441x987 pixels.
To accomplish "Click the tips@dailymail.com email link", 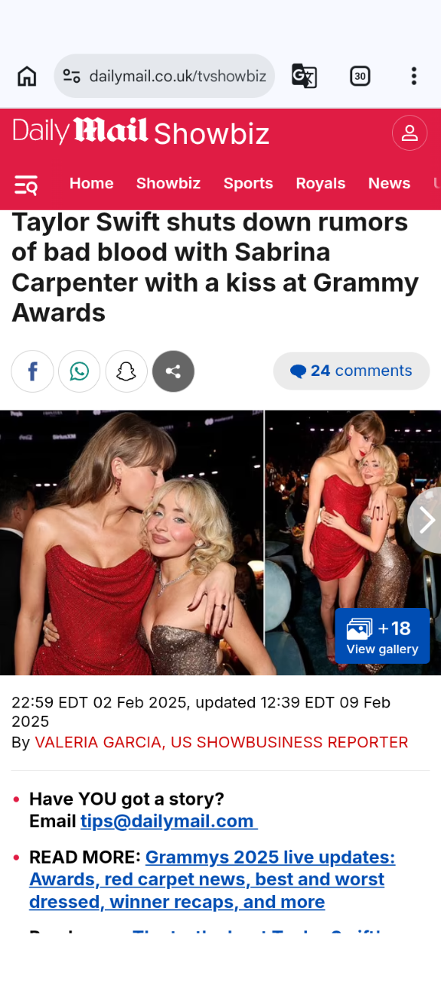I will tap(168, 821).
